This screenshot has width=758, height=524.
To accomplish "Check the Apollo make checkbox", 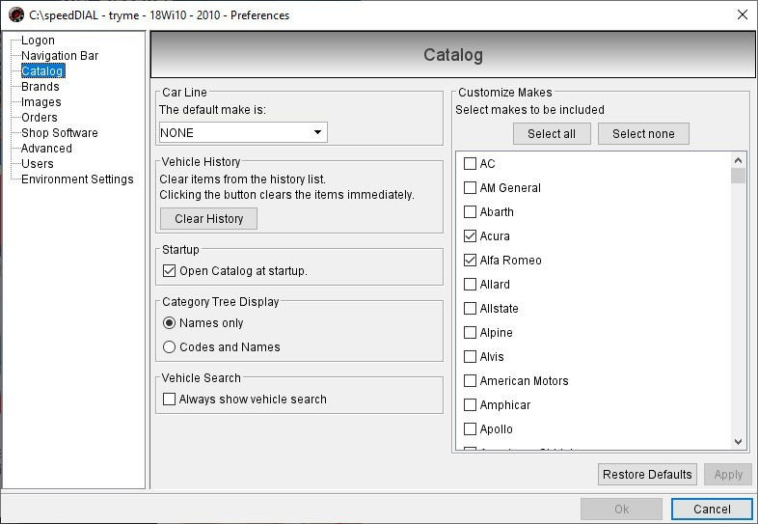I will tap(470, 429).
